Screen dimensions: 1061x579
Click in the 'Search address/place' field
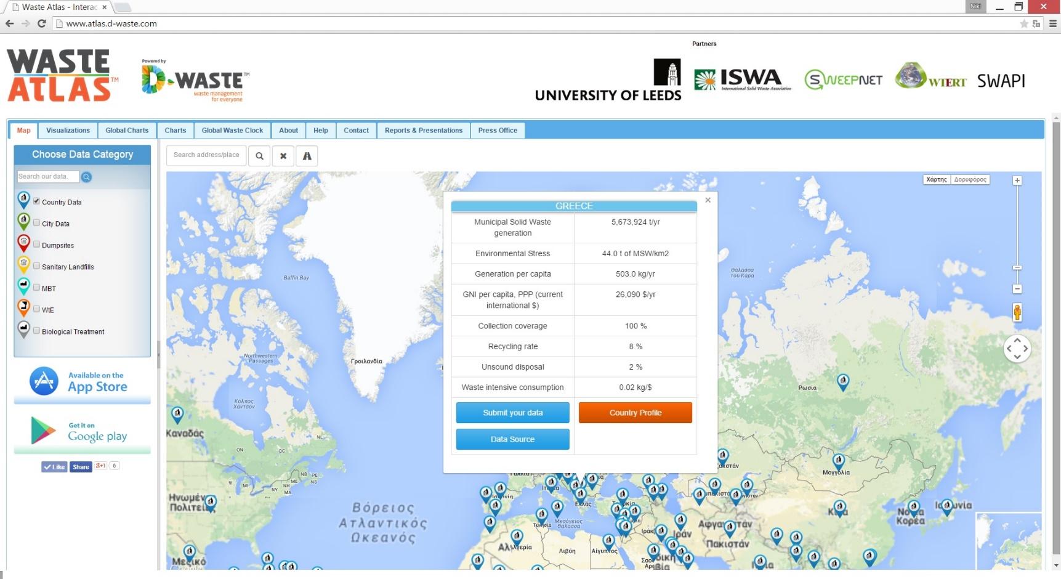(206, 155)
